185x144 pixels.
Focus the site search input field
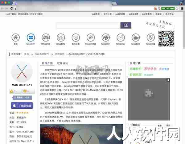[88, 25]
